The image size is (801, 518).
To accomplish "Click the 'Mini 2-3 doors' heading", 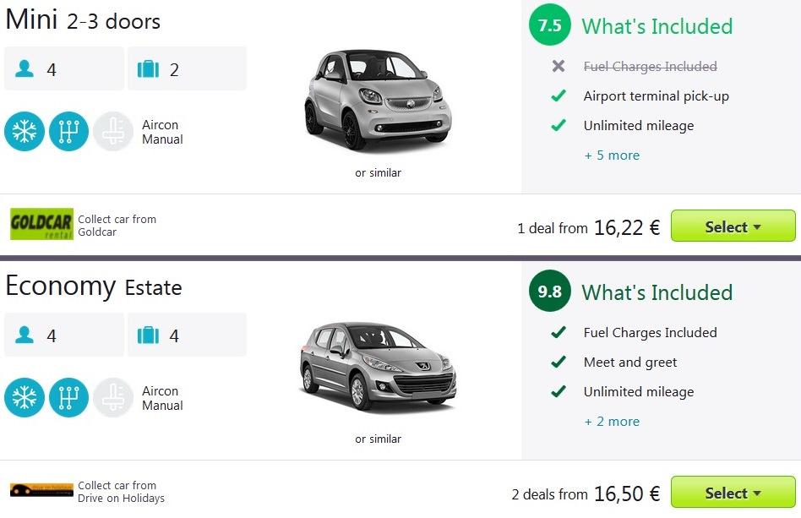I will [83, 20].
